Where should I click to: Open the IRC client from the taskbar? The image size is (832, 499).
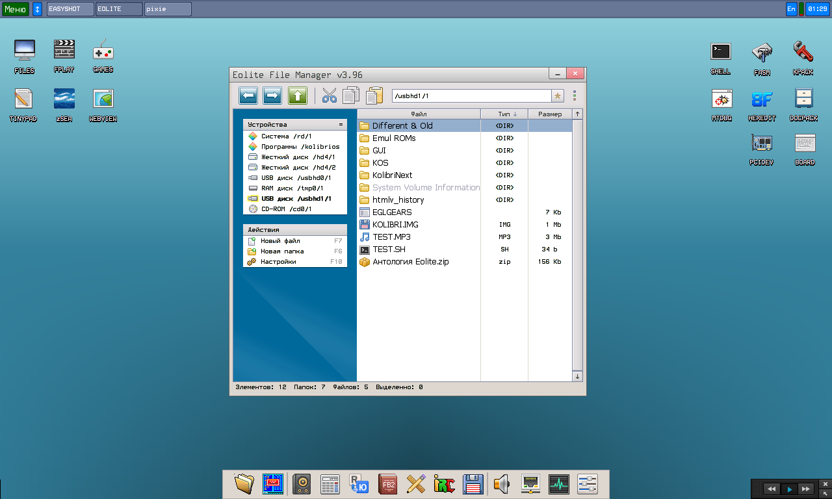pos(444,483)
